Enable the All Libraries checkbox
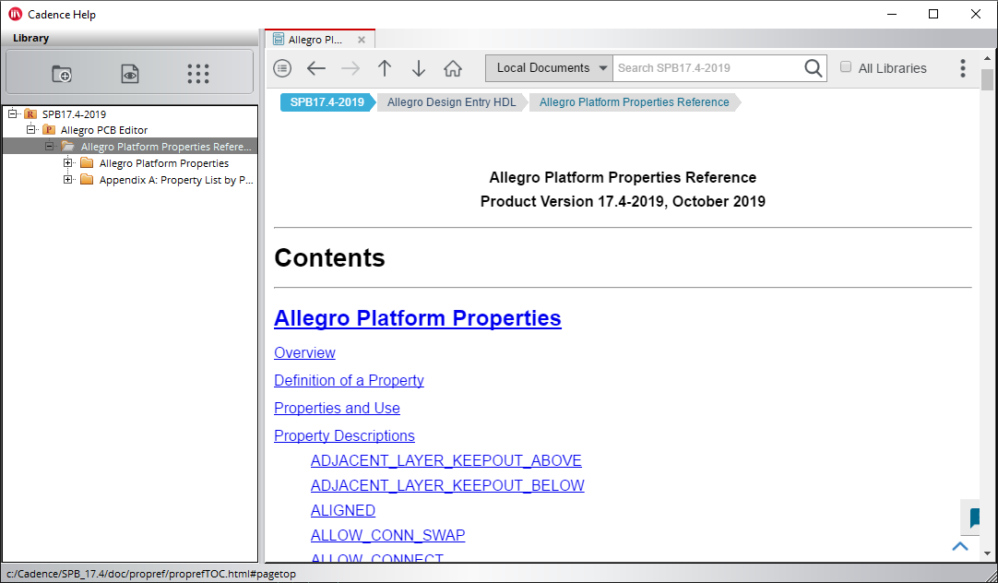Image resolution: width=998 pixels, height=583 pixels. [846, 66]
